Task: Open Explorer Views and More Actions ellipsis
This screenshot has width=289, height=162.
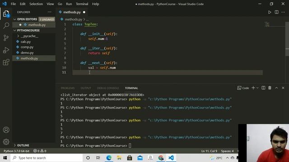Action: click(50, 12)
